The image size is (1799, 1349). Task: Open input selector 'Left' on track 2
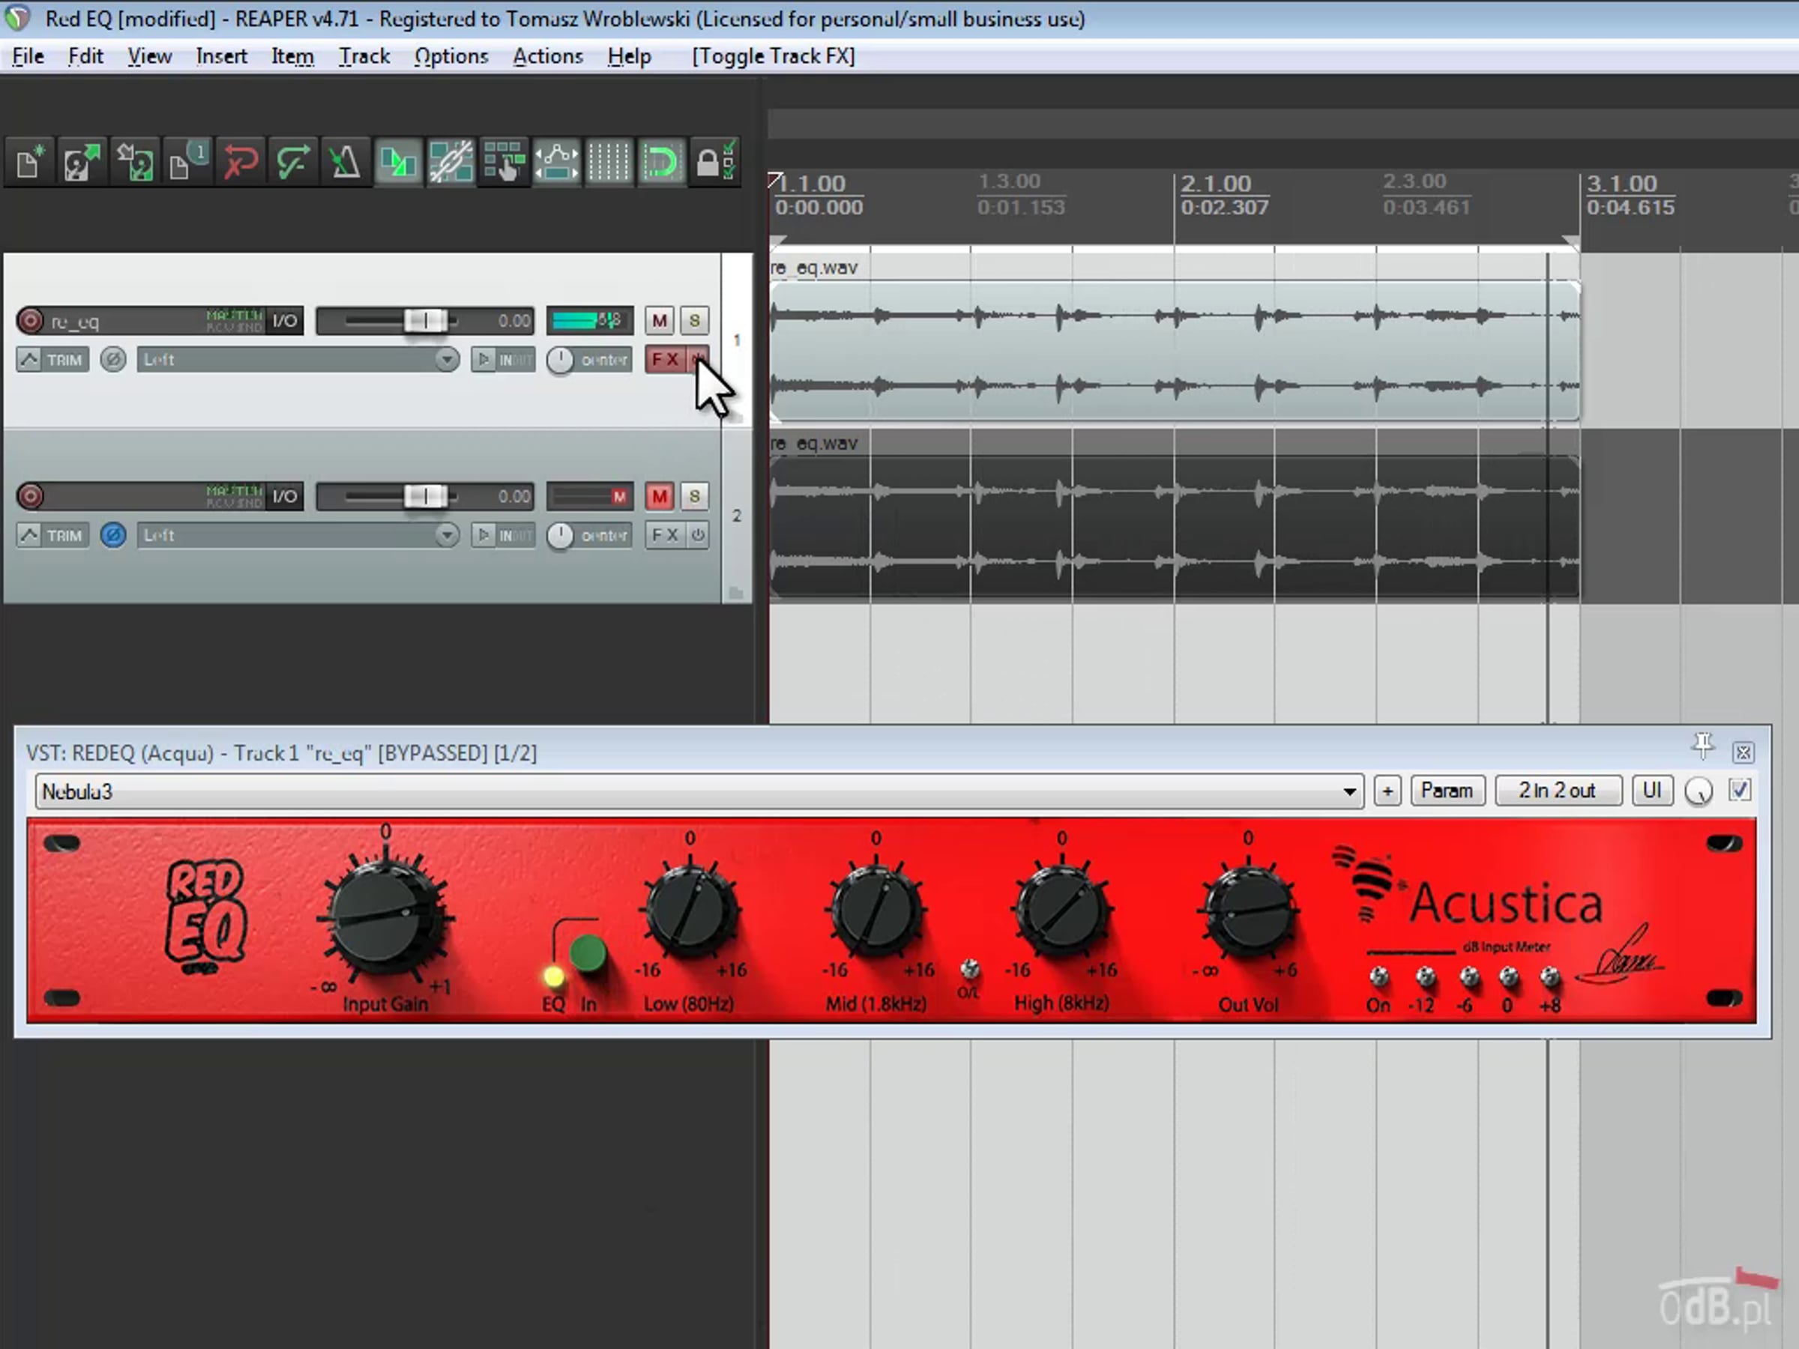298,535
